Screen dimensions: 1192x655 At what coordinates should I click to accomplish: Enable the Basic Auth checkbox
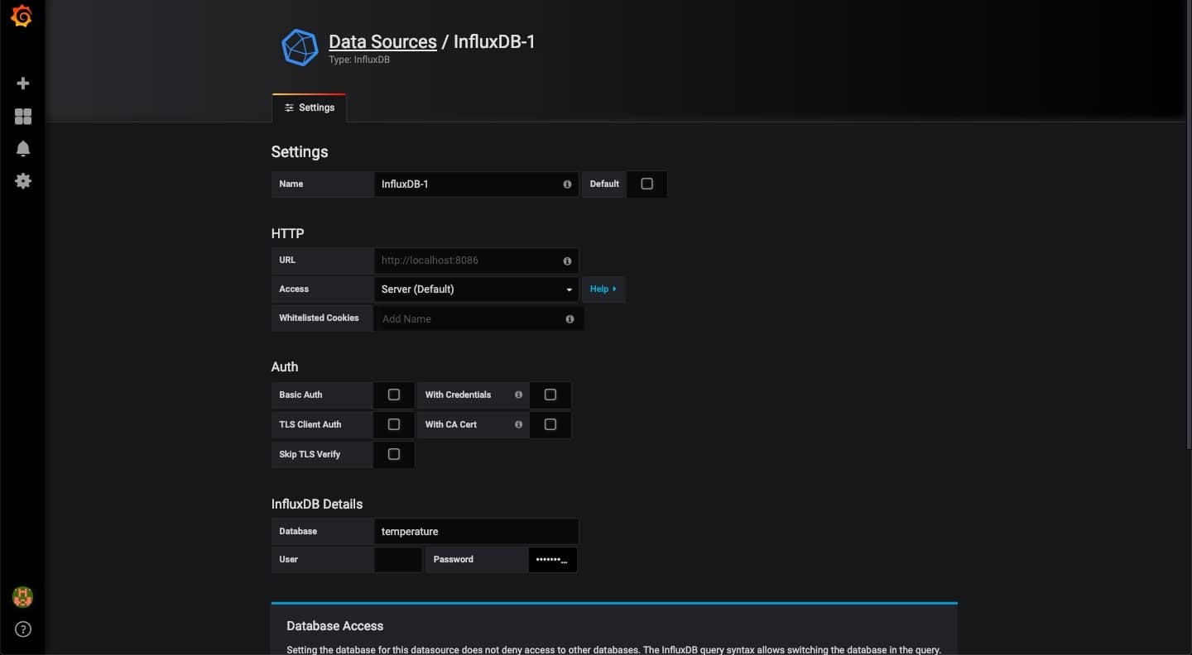[394, 394]
